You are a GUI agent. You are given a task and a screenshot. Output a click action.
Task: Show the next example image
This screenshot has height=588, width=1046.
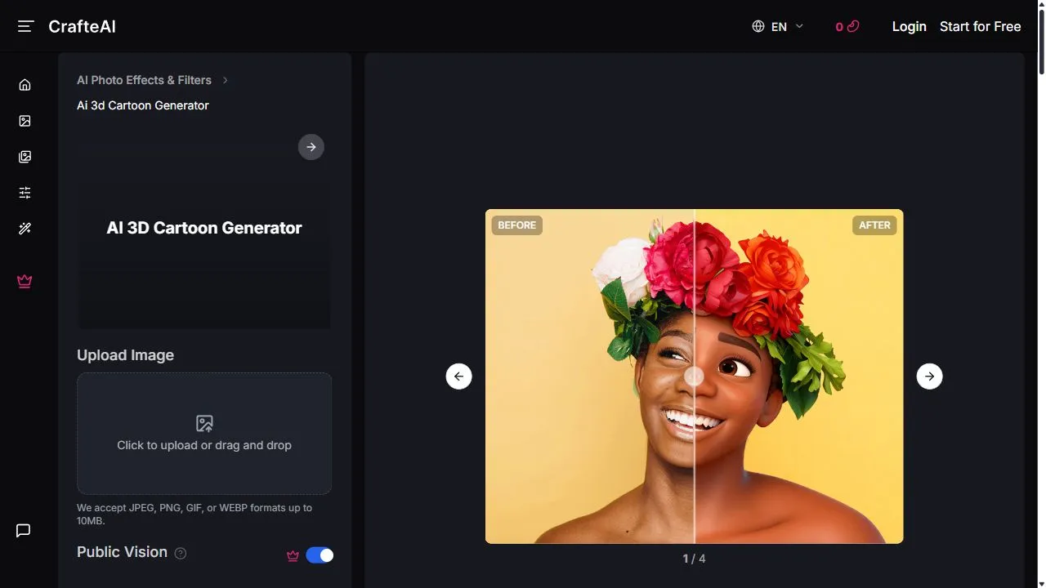click(929, 376)
